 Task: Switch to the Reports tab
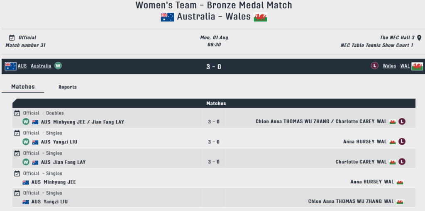pos(68,87)
